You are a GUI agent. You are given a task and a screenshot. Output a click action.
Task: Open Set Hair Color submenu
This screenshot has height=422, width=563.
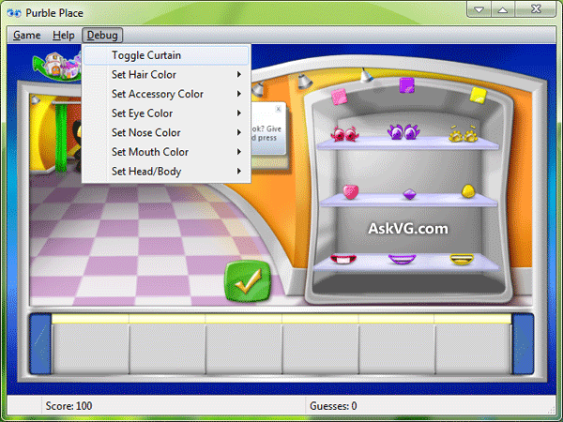[166, 75]
